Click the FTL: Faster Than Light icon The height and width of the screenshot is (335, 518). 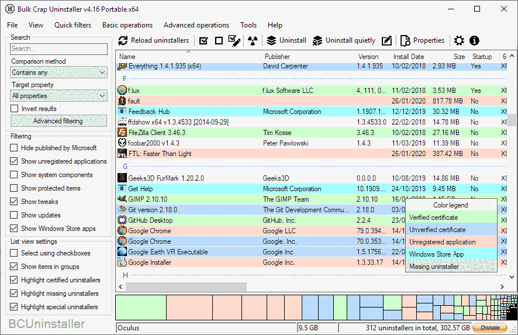coord(122,154)
